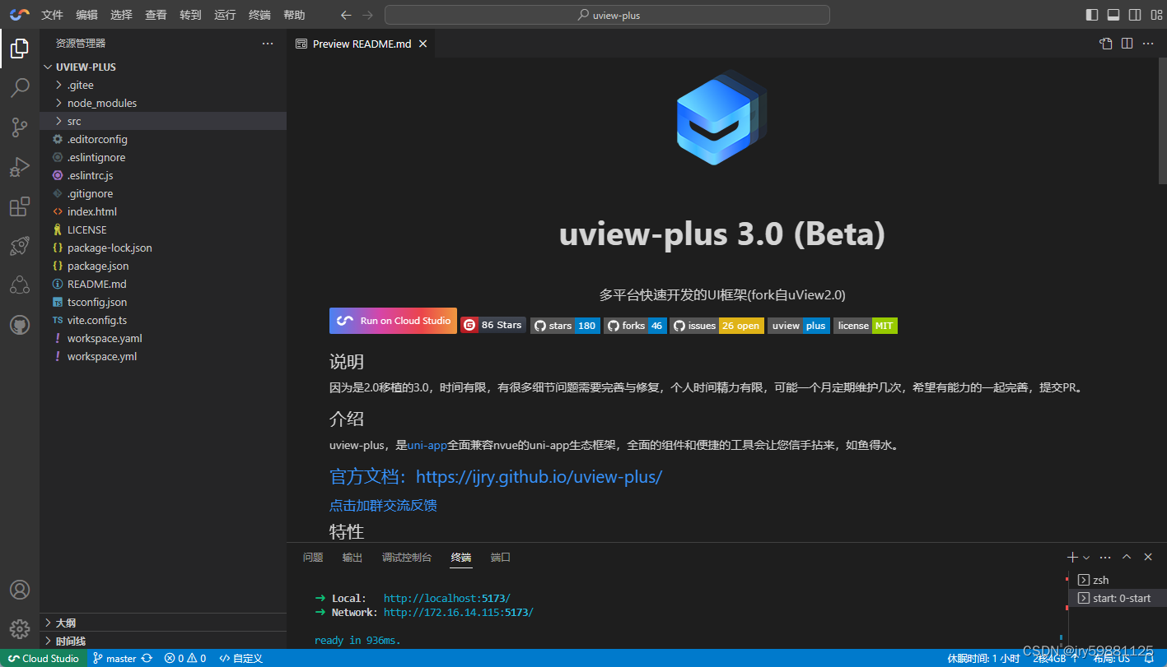
Task: Click the preview vertical scrollbar
Action: coord(1161,120)
